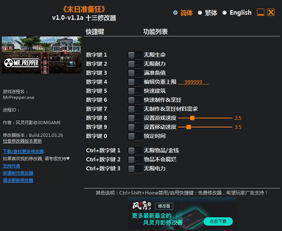Click the 数字键 1 hotkey label
Image resolution: width=282 pixels, height=231 pixels.
pos(96,55)
